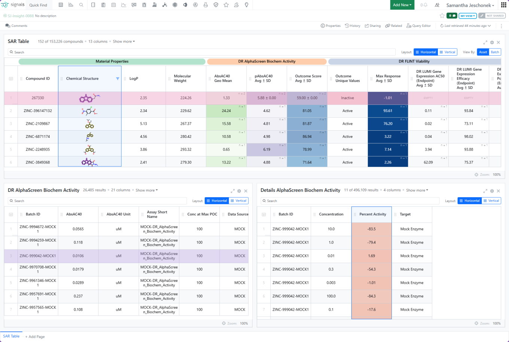The height and width of the screenshot is (342, 509).
Task: Open settings gear for DR AlphaScreen Biochem Activity panel
Action: pos(239,191)
